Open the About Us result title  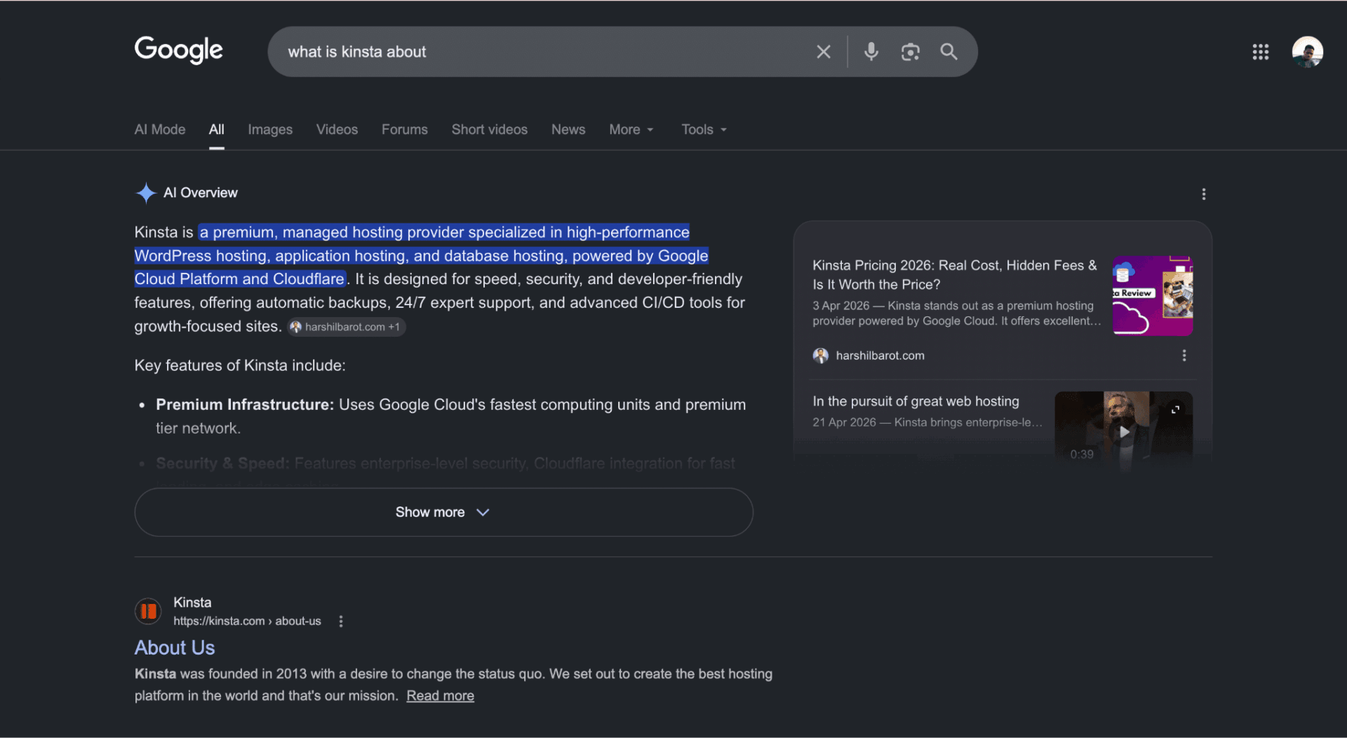coord(175,648)
